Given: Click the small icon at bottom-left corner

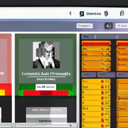Looking at the screenshot, I should tap(14, 125).
